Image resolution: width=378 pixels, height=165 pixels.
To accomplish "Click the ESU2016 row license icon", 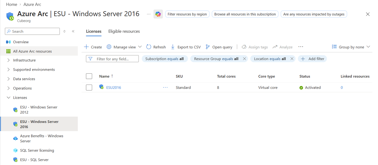I will point(101,87).
